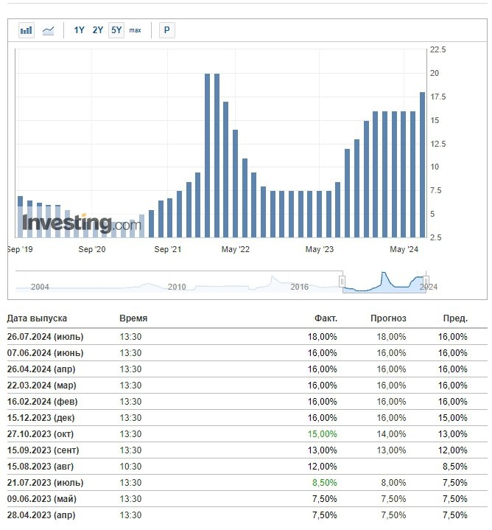Click the row date 21.07.2023 (июль)
The width and height of the screenshot is (492, 530).
click(x=45, y=483)
